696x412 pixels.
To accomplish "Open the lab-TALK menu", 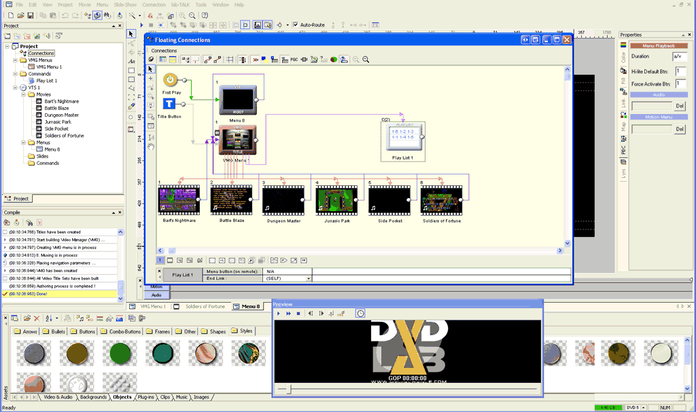I will click(x=181, y=5).
